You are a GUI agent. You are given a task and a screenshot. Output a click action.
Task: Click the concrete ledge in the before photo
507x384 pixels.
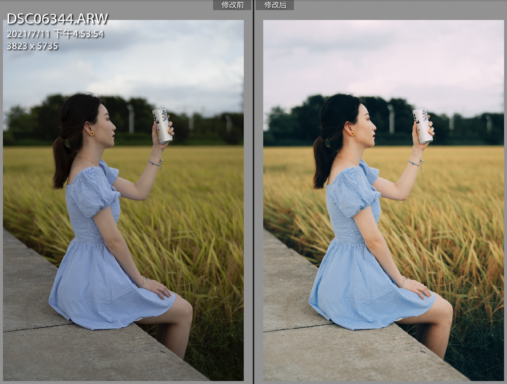53,352
